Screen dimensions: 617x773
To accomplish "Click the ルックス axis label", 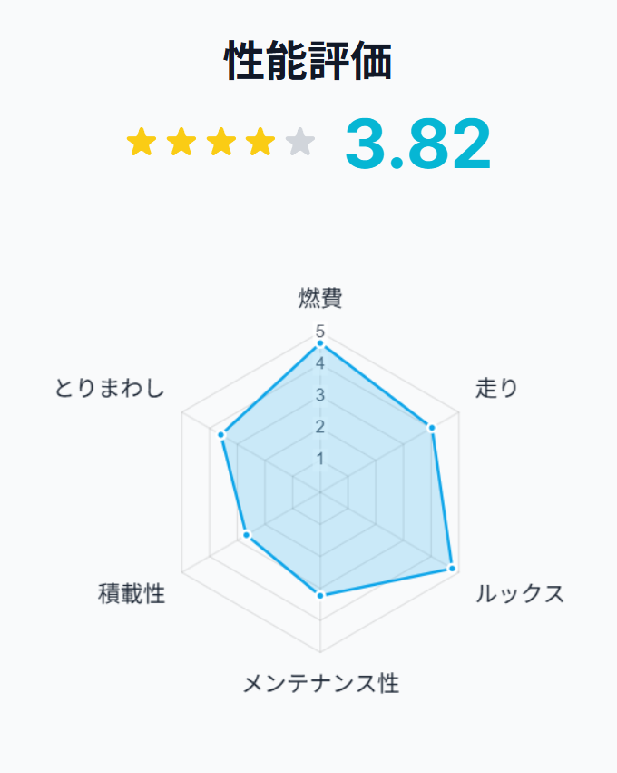I will point(520,593).
